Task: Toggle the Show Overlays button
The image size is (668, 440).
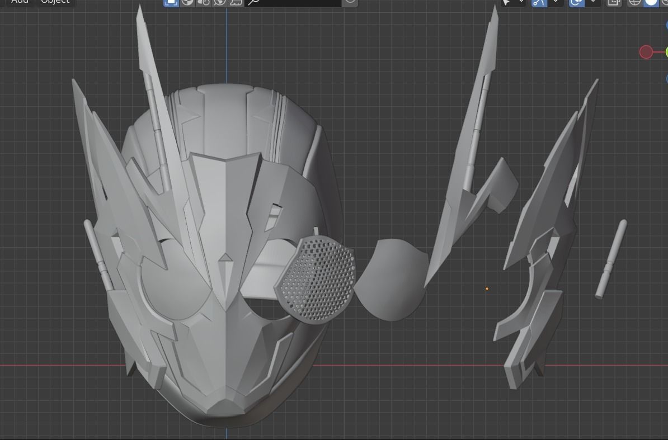Action: coord(576,2)
